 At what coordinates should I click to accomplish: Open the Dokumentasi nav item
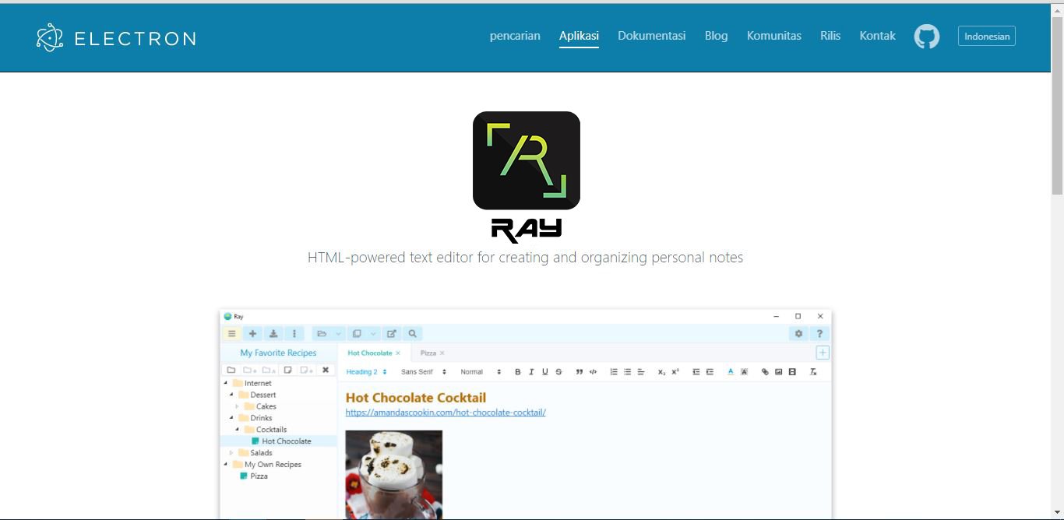pyautogui.click(x=652, y=36)
